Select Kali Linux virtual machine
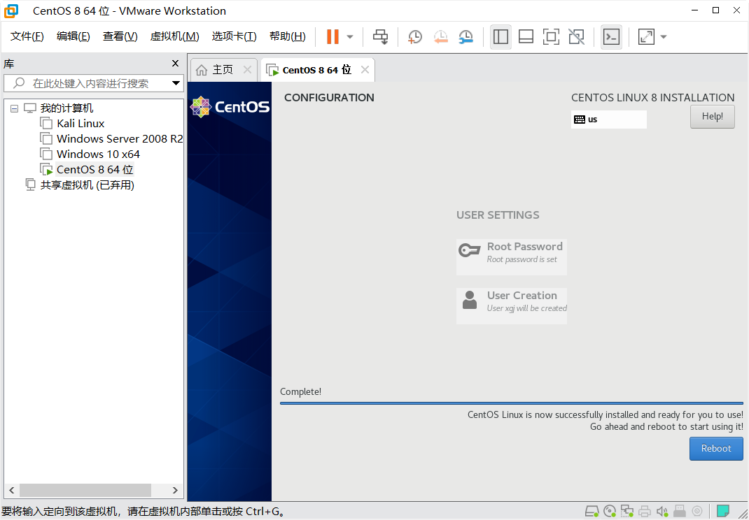The width and height of the screenshot is (749, 520). click(80, 124)
